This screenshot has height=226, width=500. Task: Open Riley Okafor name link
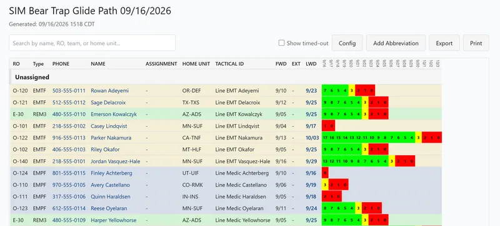tap(104, 150)
